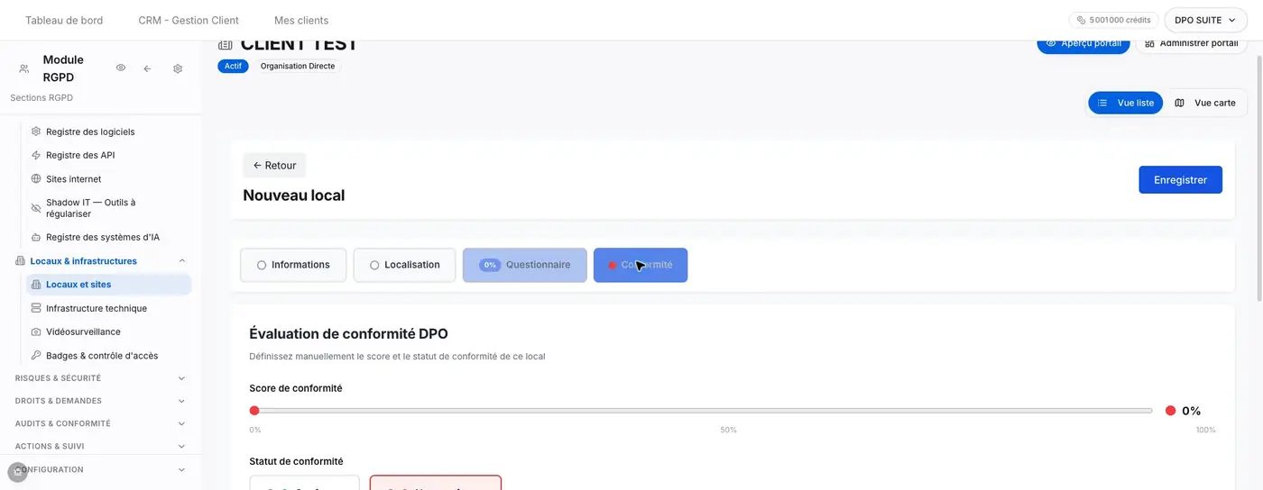Viewport: 1263px width, 490px height.
Task: Click the Nouveau local heading
Action: (x=293, y=195)
